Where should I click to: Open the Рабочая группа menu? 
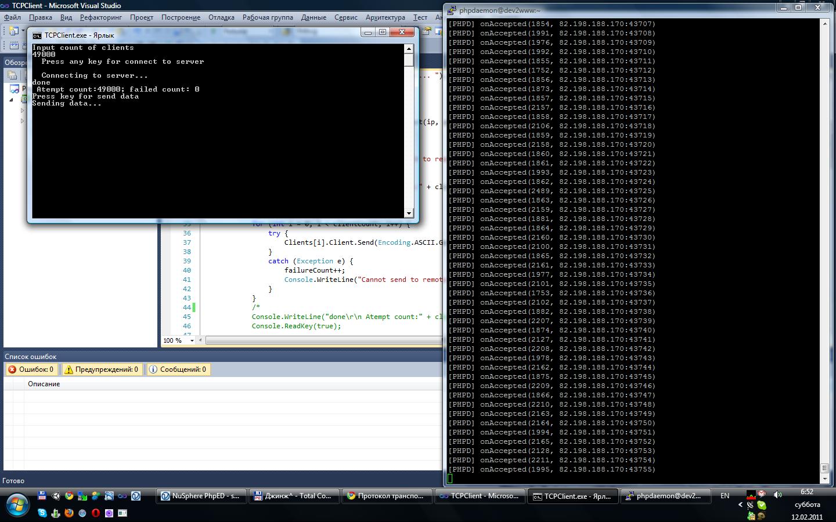tap(268, 17)
